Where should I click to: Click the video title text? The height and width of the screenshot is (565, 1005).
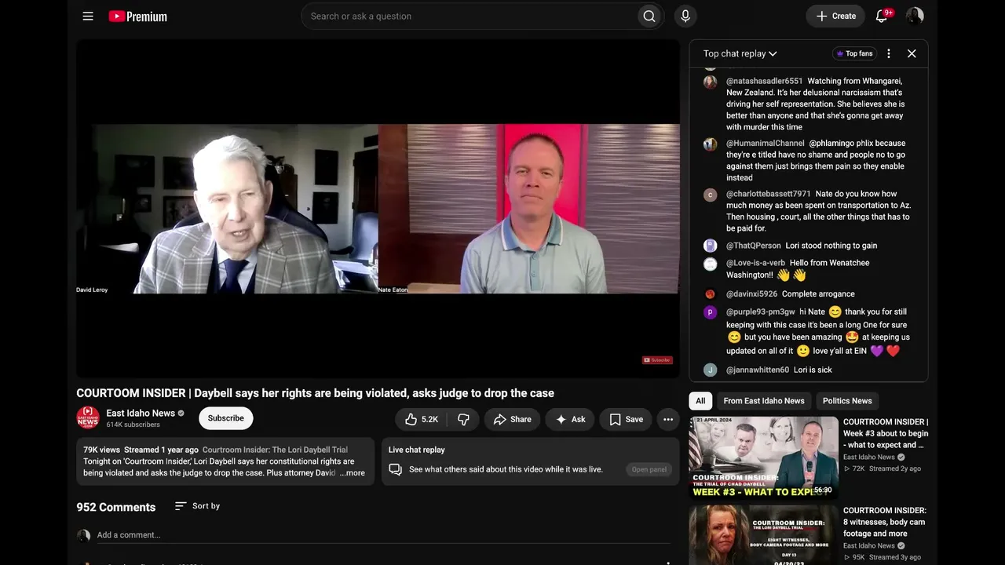(x=315, y=393)
